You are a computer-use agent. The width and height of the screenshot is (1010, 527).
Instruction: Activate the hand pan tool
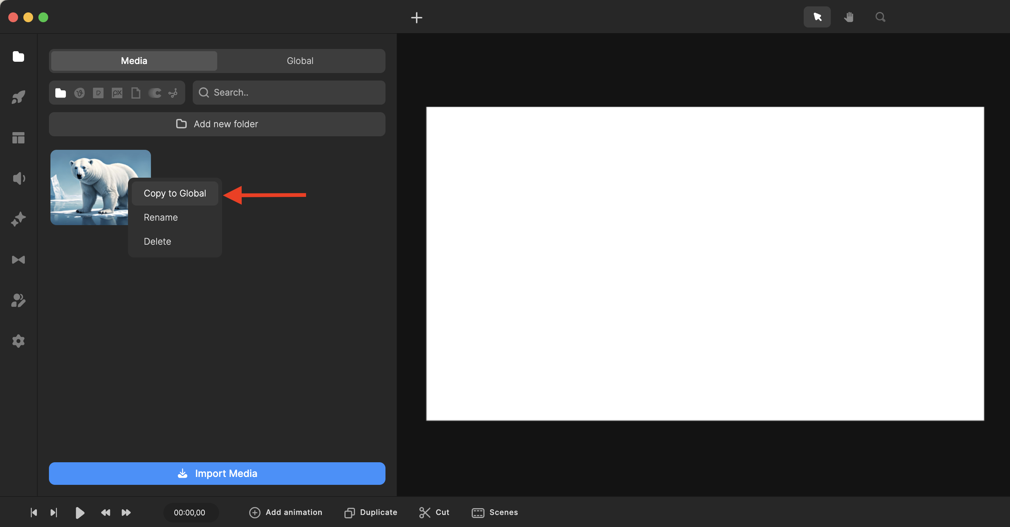[849, 17]
